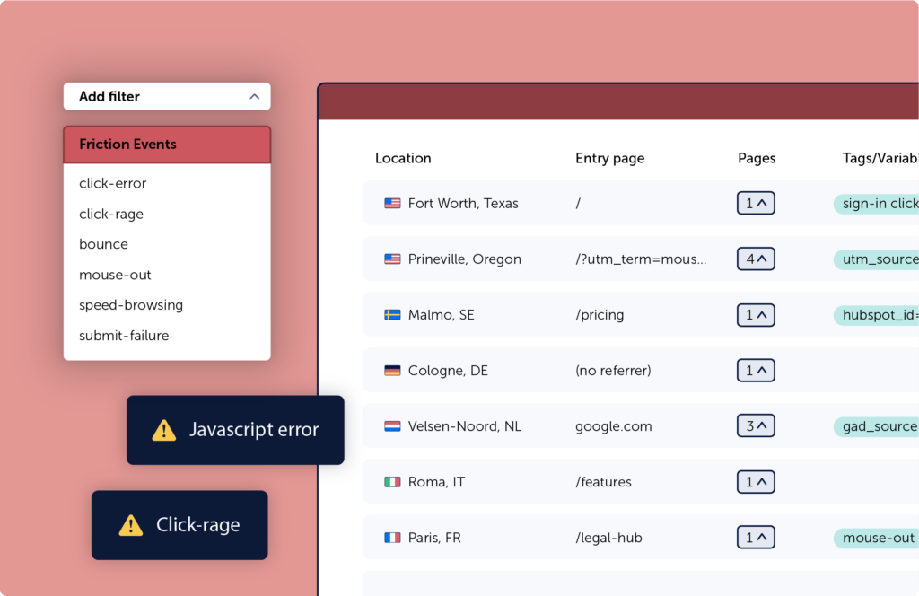
Task: Collapse the Add filter dropdown
Action: (x=254, y=96)
